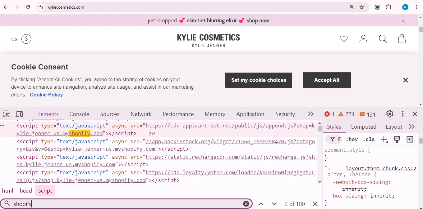The width and height of the screenshot is (423, 209).
Task: Toggle element state with the :hov button
Action: coord(352,139)
